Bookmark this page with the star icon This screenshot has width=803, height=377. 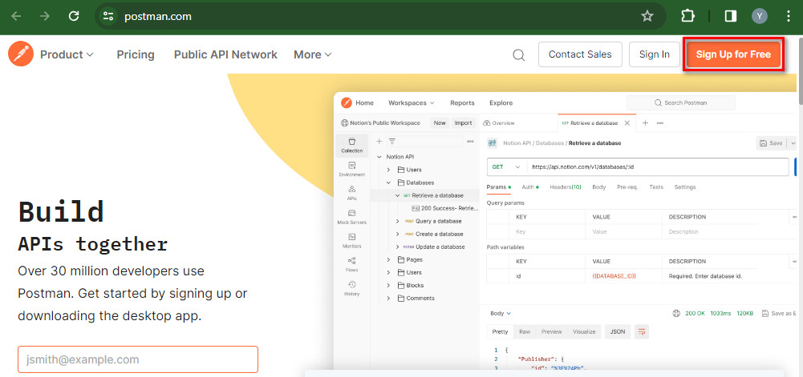pos(647,16)
